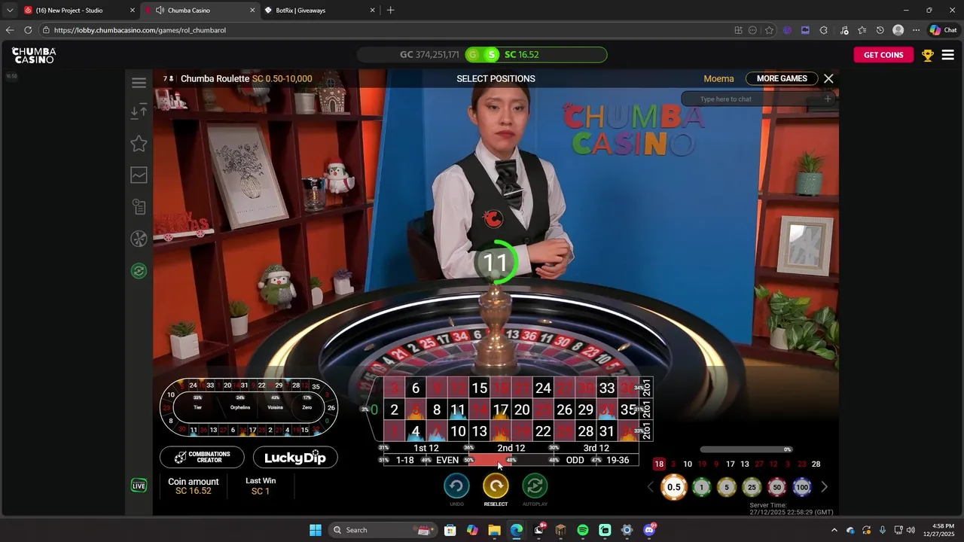964x542 pixels.
Task: Open favorite bets star icon in sidebar
Action: (139, 143)
